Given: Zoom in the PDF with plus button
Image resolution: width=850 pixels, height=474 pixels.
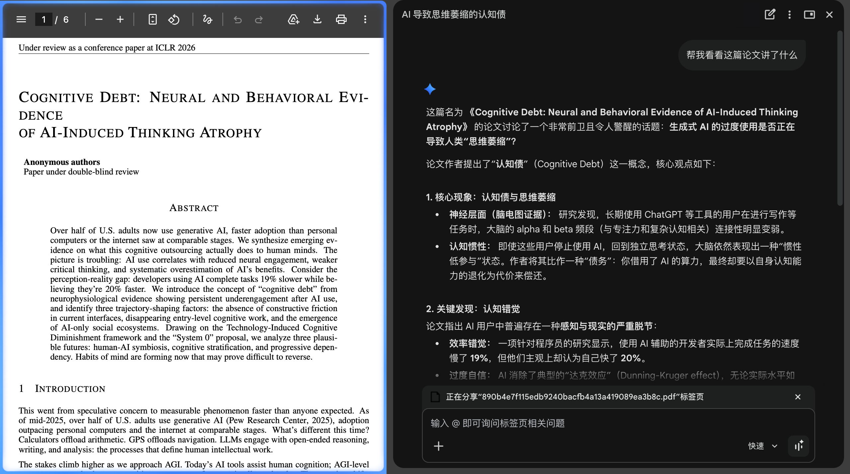Looking at the screenshot, I should 120,20.
